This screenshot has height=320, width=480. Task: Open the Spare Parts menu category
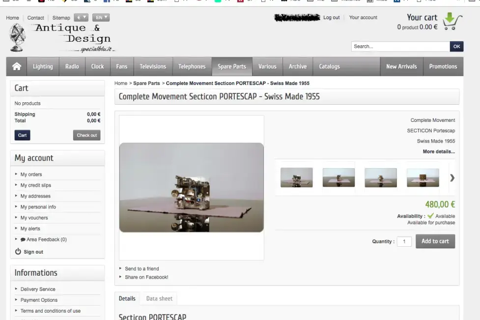(232, 67)
